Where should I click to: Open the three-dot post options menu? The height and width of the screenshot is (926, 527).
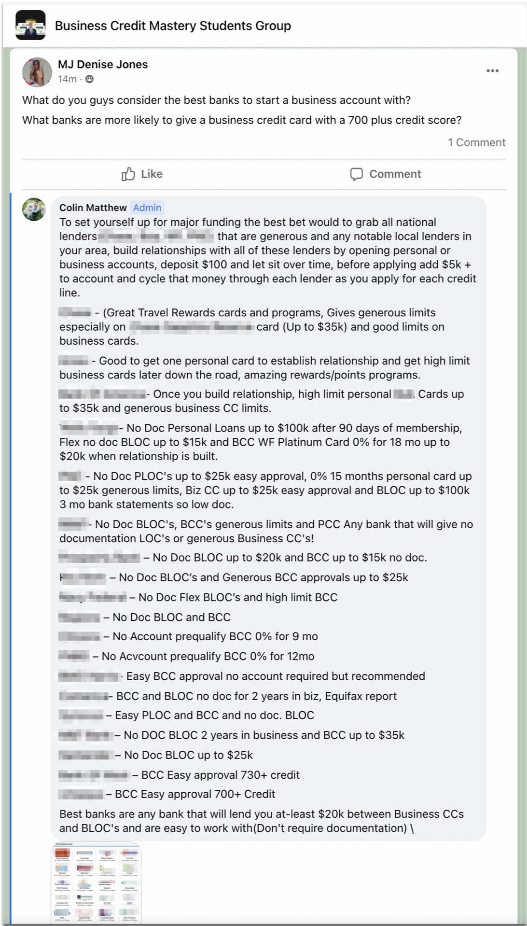click(492, 71)
